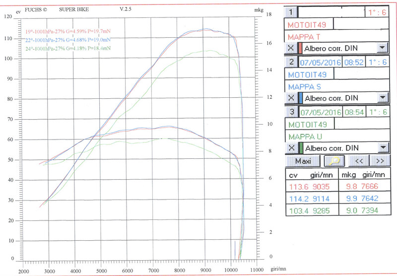The image size is (397, 276).
Task: Click the 07/05/2016 date field in slot 2
Action: tap(319, 62)
